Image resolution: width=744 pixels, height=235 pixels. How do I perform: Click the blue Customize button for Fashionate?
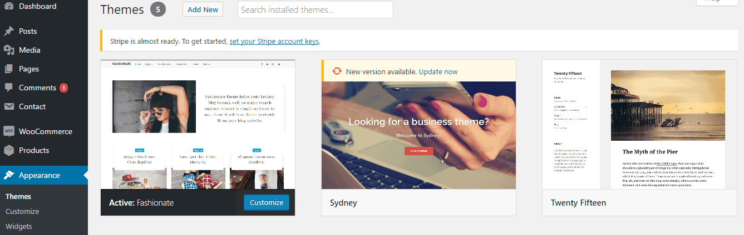[267, 202]
